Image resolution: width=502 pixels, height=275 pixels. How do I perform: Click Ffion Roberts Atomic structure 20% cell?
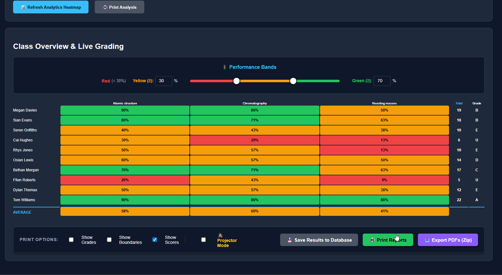pyautogui.click(x=125, y=180)
